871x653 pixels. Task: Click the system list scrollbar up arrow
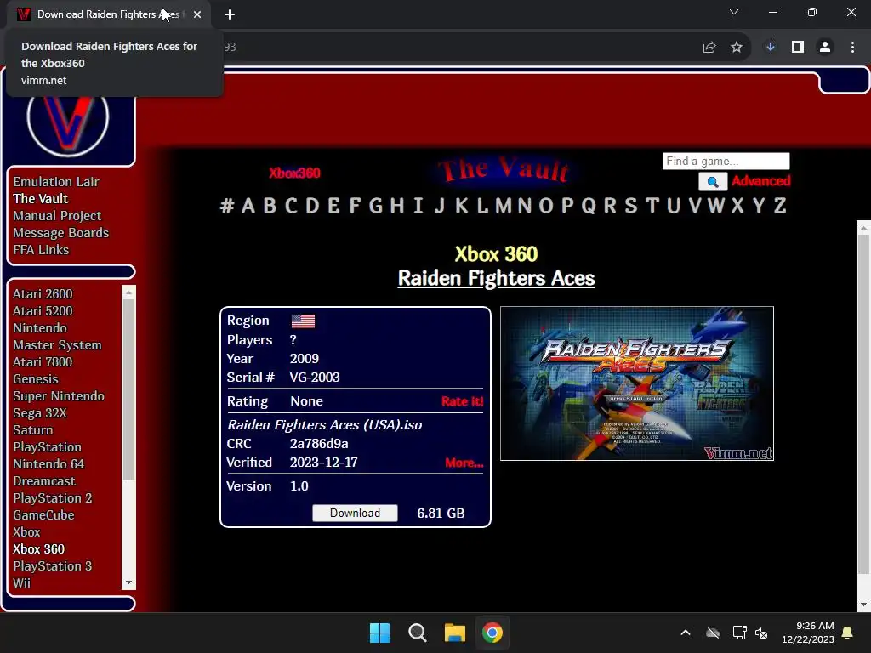[x=129, y=292]
